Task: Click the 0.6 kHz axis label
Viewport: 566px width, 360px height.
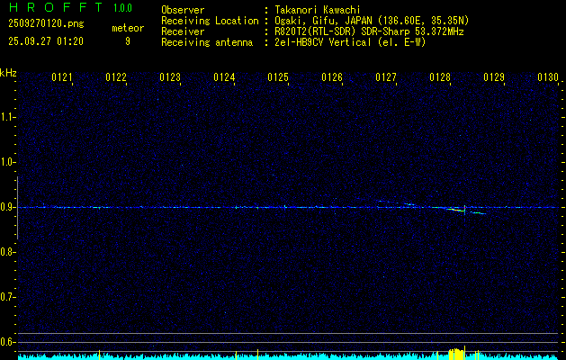Action: [8, 341]
